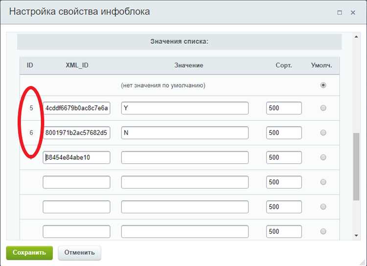Click the Настройка свойства инфоблока title text

(x=80, y=11)
